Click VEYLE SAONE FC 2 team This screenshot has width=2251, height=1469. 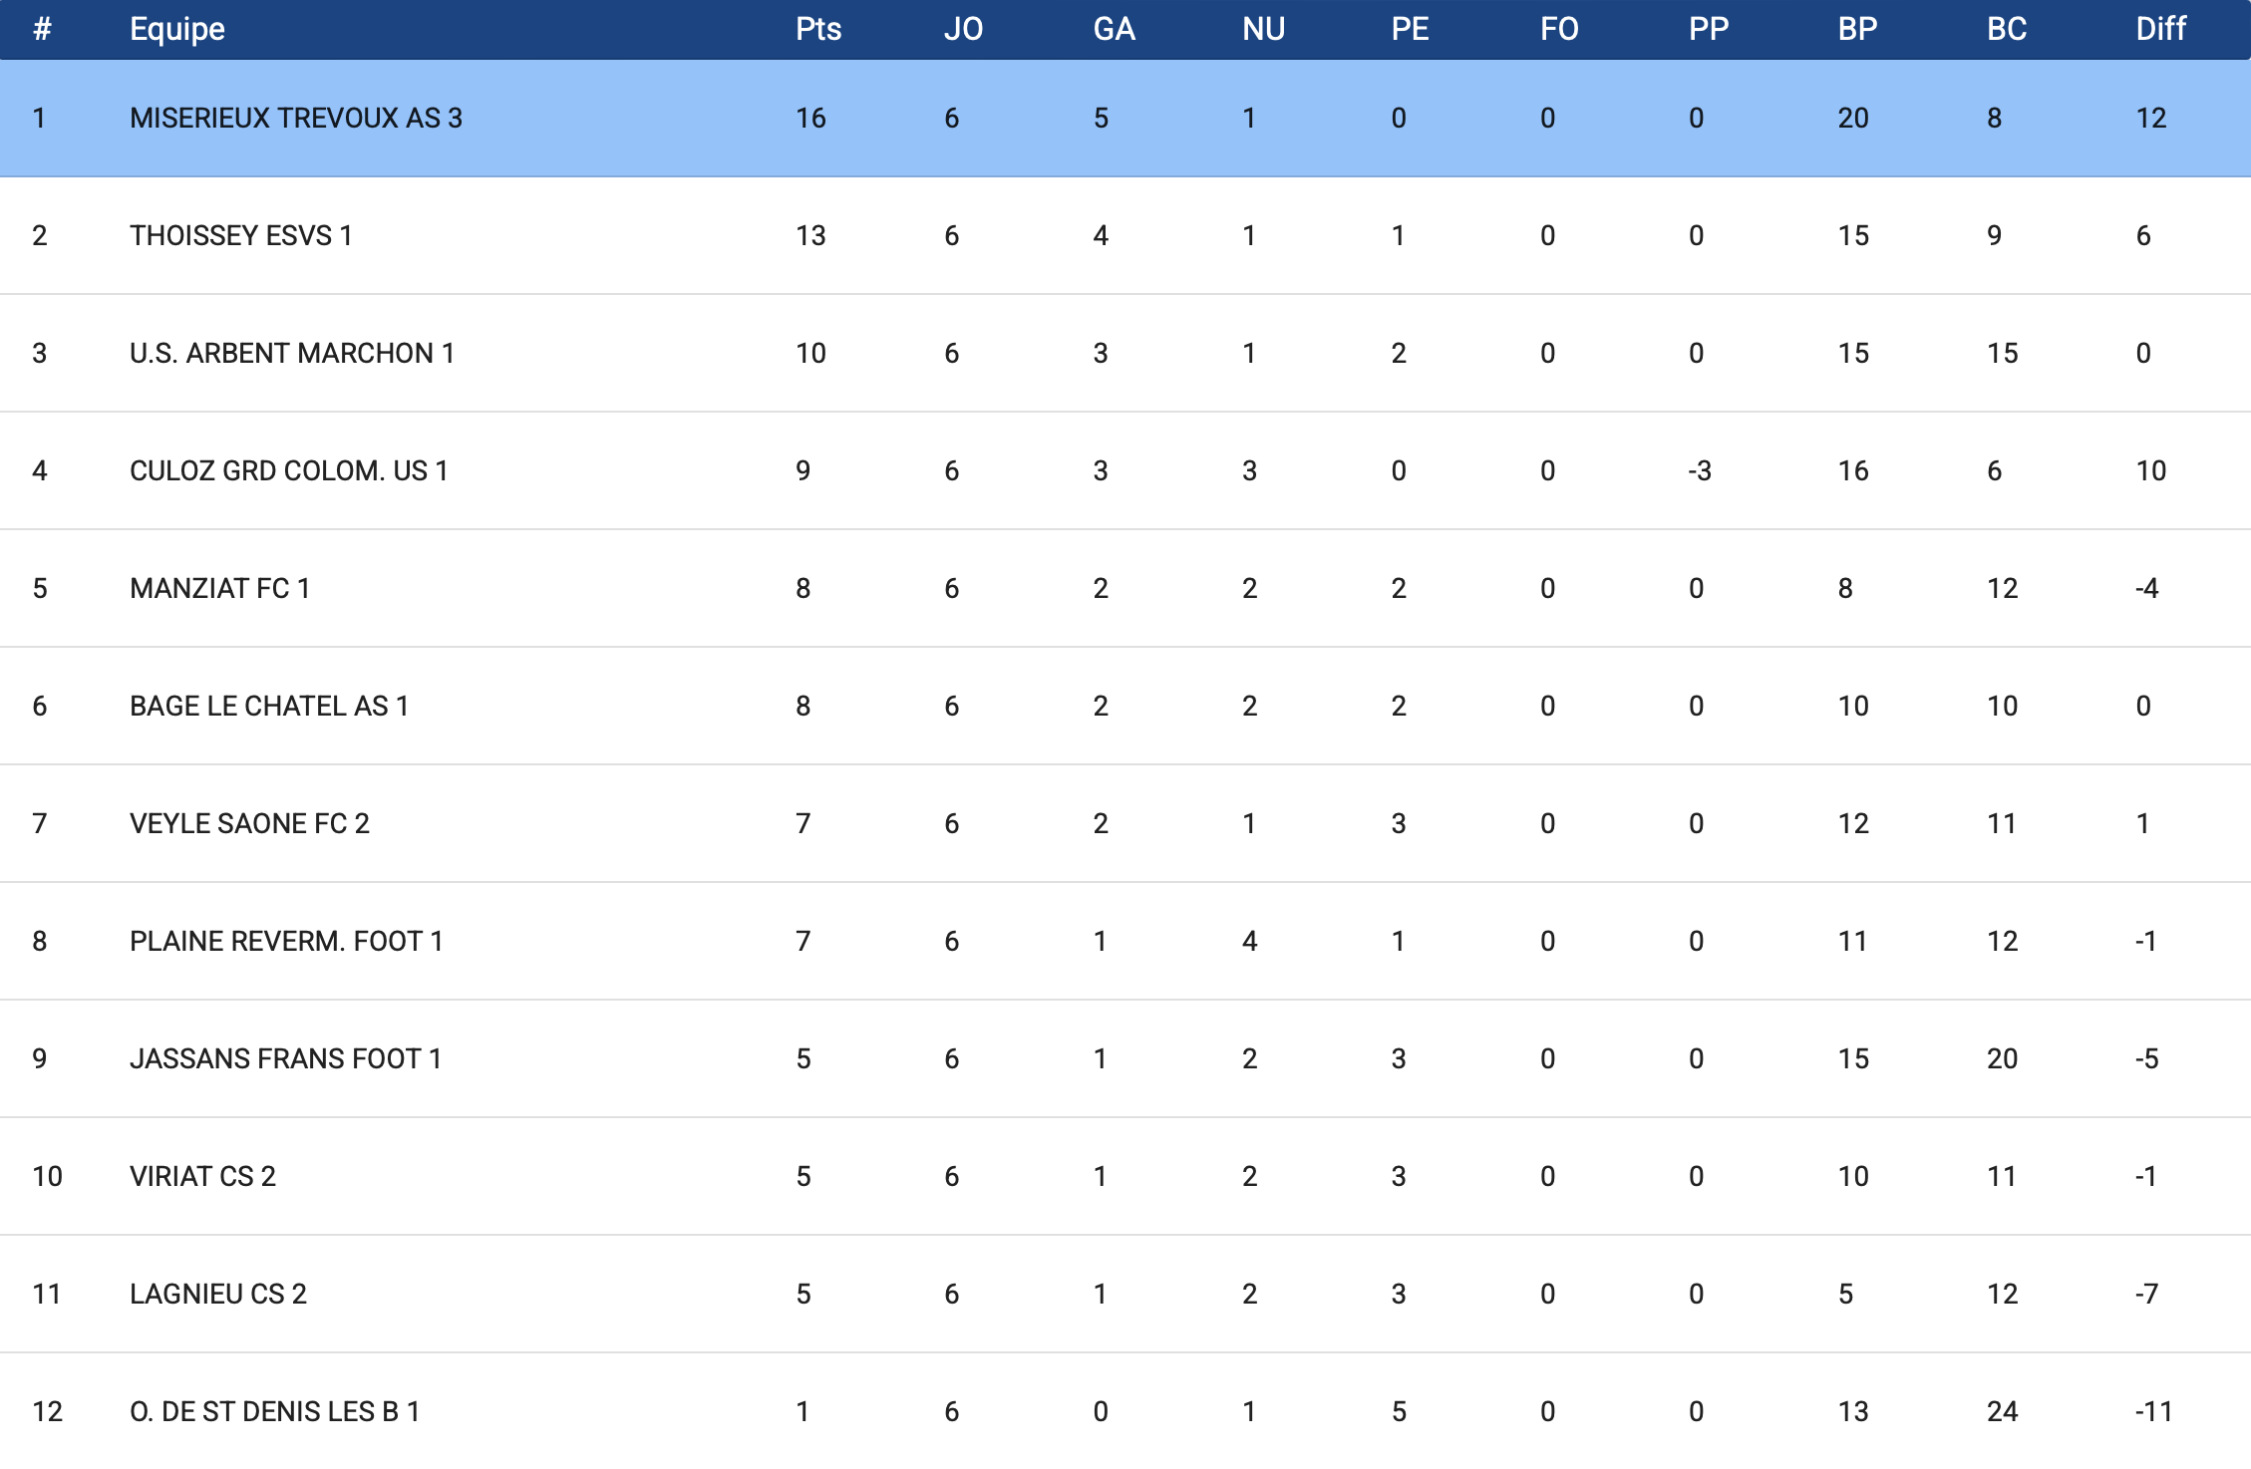coord(249,823)
